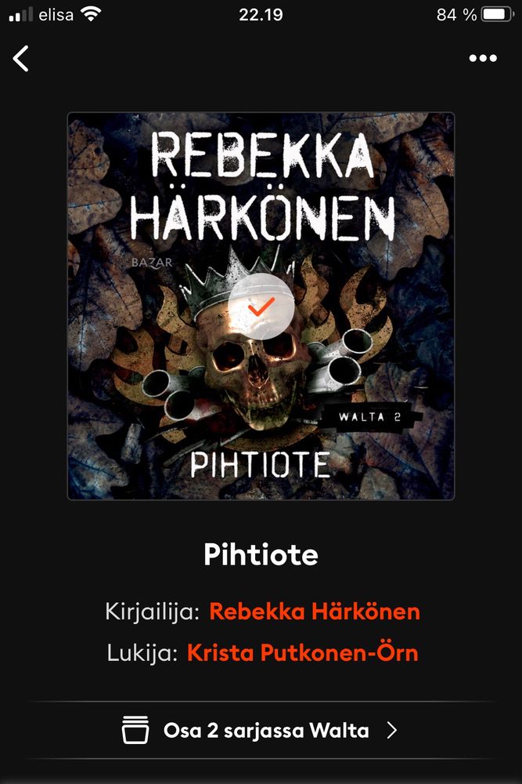The height and width of the screenshot is (784, 522).
Task: Go back using the left arrow
Action: (x=20, y=59)
